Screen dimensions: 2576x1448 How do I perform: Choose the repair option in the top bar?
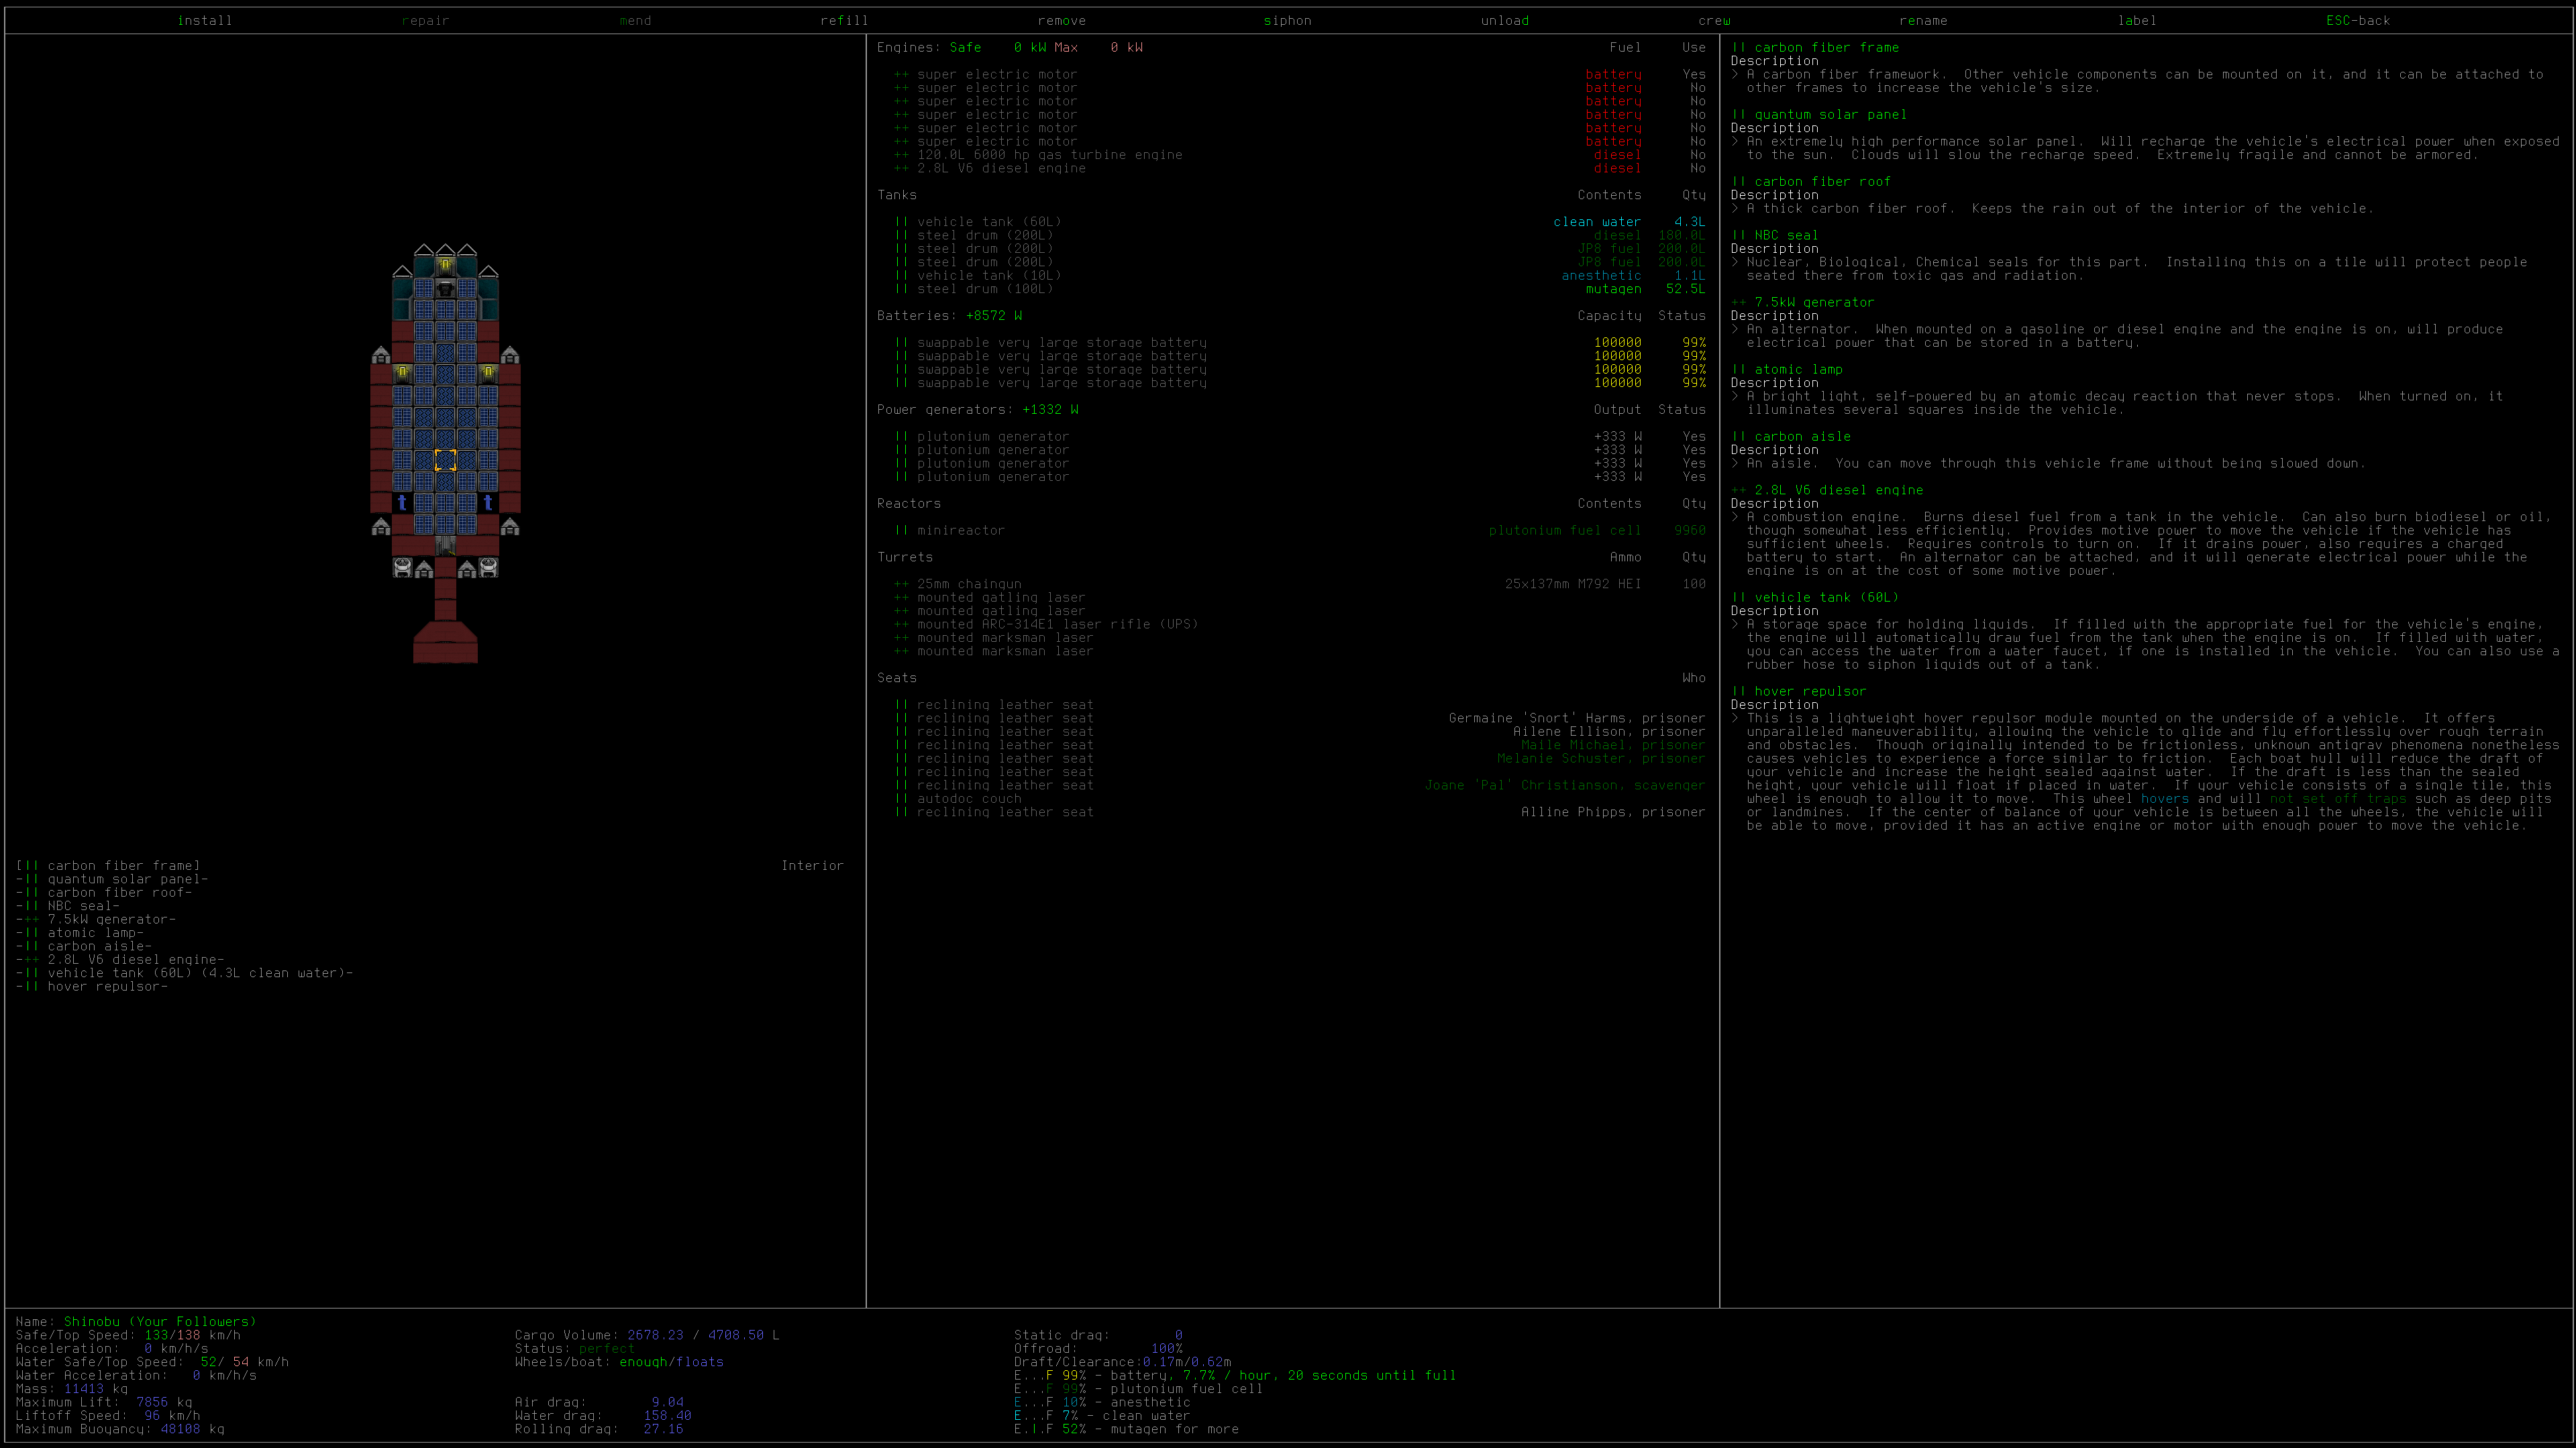[x=426, y=20]
